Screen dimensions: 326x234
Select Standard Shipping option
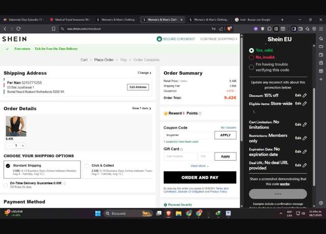(x=42, y=169)
